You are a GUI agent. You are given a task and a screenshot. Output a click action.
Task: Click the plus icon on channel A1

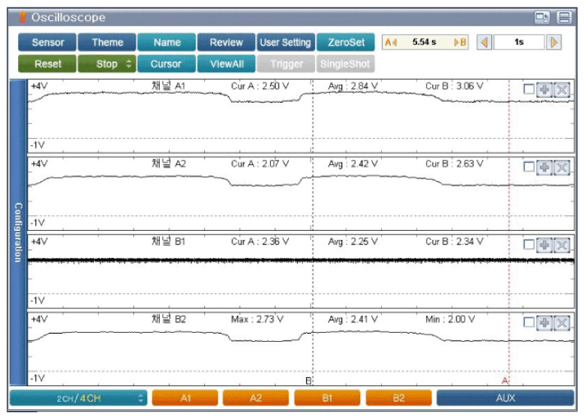click(545, 89)
